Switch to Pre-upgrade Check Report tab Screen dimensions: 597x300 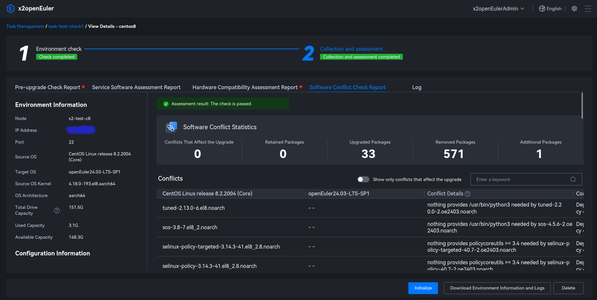48,87
